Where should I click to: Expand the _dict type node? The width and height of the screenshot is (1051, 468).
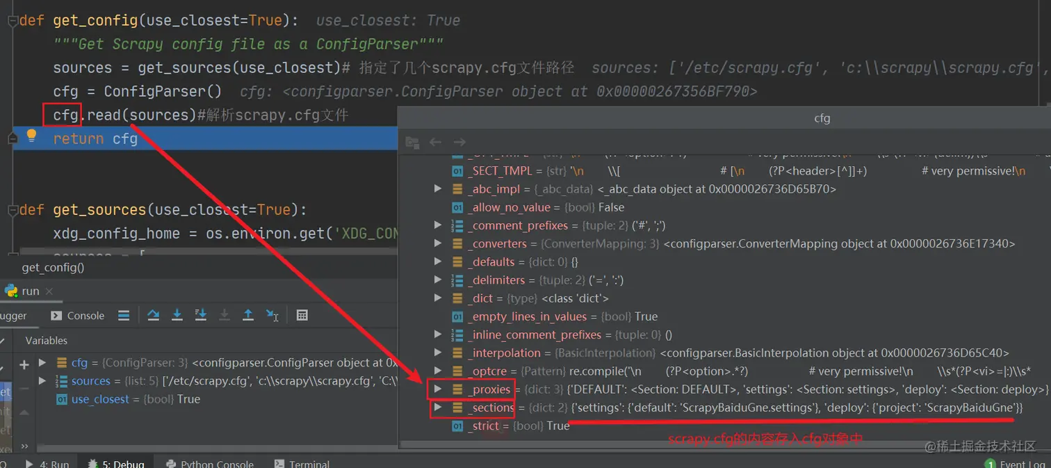click(x=437, y=298)
